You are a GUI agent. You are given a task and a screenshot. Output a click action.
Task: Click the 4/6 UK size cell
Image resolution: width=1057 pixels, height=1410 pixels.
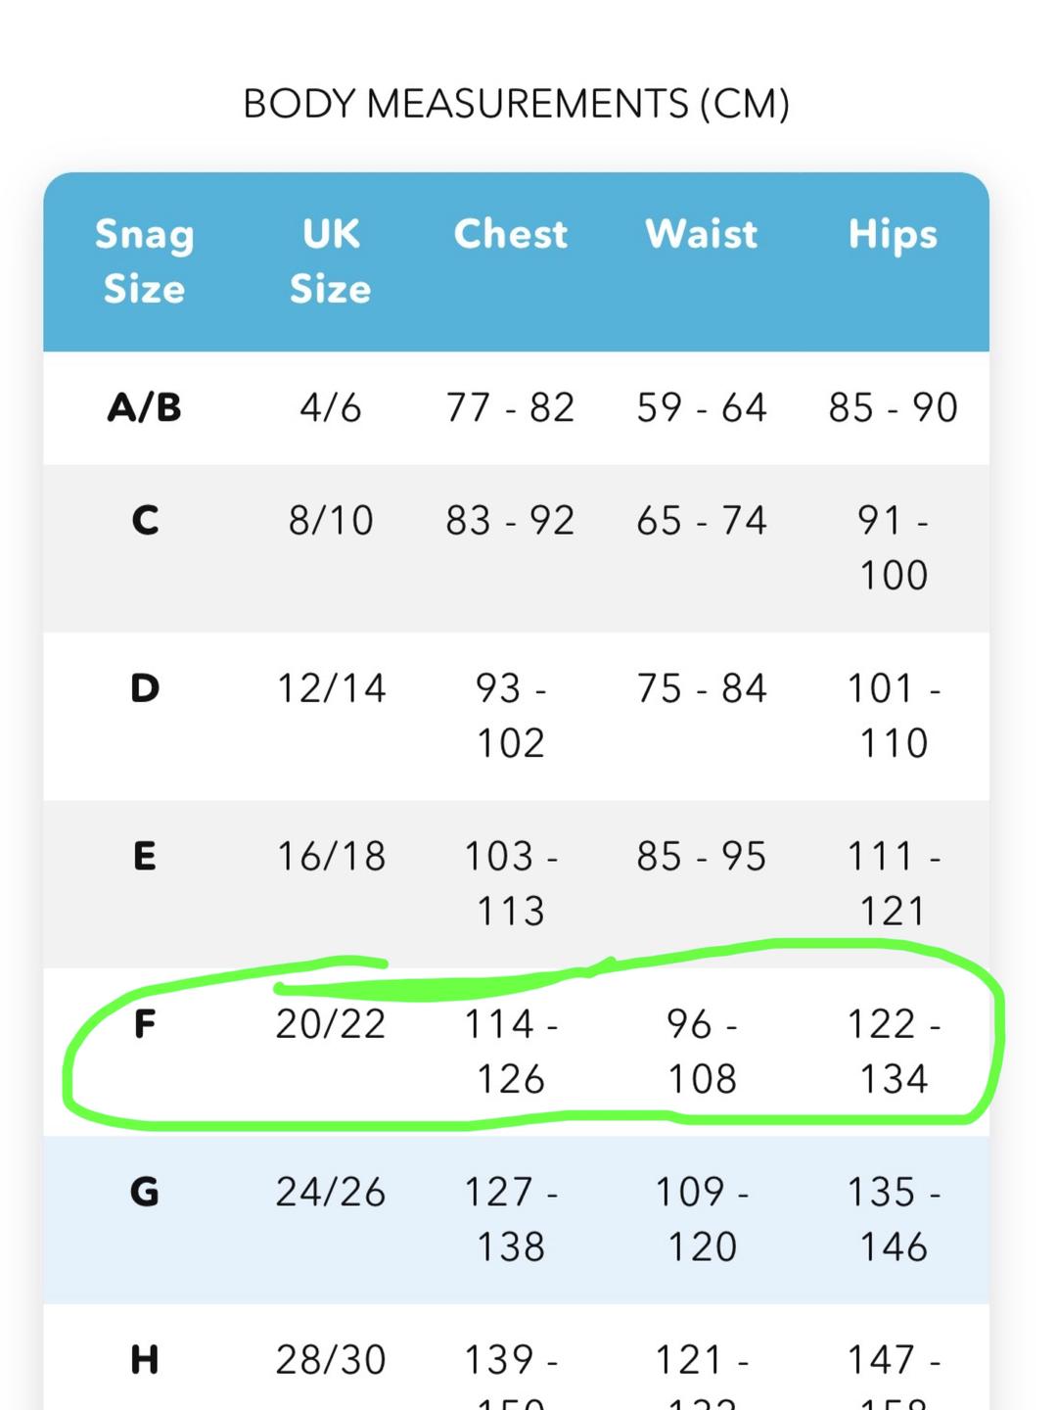(331, 407)
